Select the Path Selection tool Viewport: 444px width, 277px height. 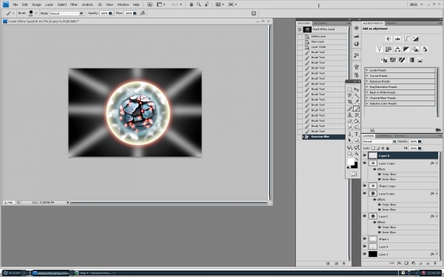tap(350, 140)
